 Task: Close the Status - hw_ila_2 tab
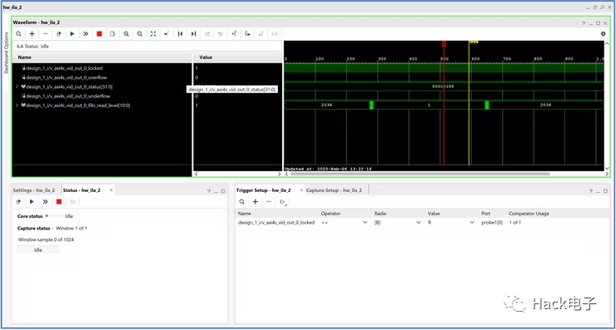(x=112, y=190)
